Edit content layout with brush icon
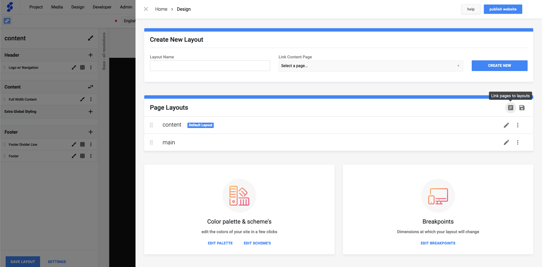This screenshot has height=267, width=542. (90, 38)
